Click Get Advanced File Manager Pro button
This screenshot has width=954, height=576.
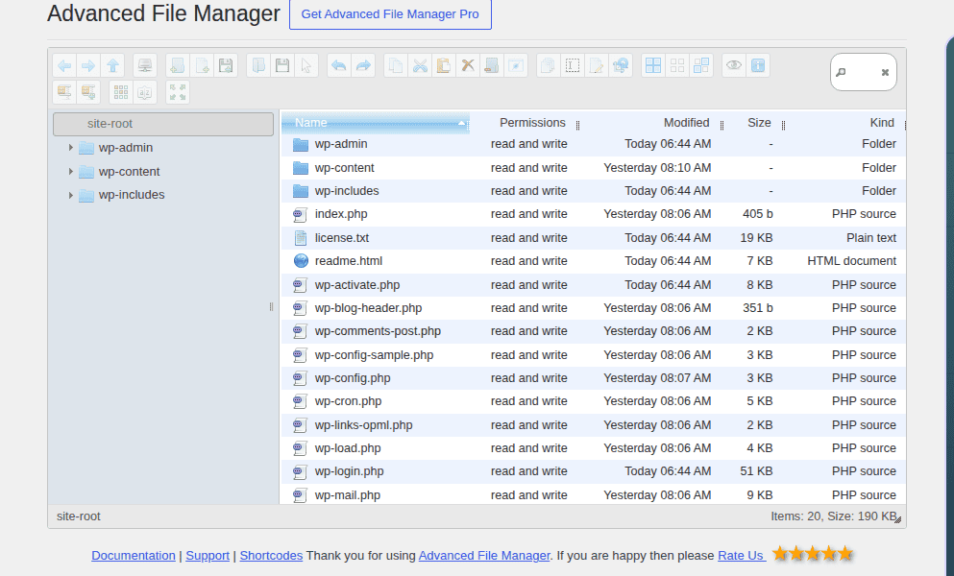(x=390, y=14)
